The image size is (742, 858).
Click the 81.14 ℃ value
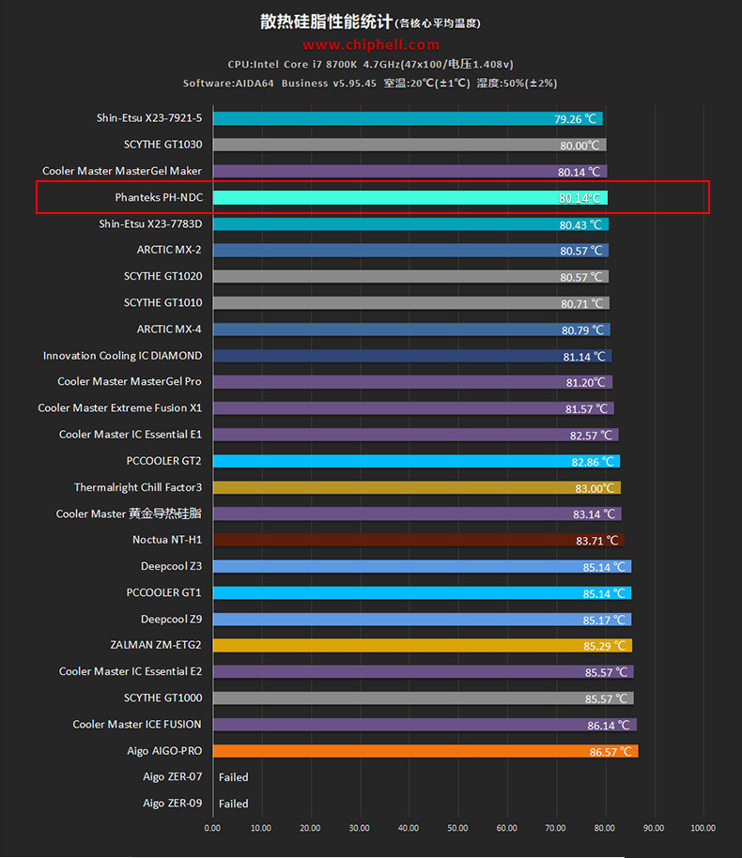pos(584,357)
